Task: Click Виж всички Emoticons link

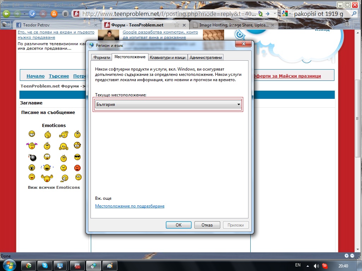Action: coord(54,187)
